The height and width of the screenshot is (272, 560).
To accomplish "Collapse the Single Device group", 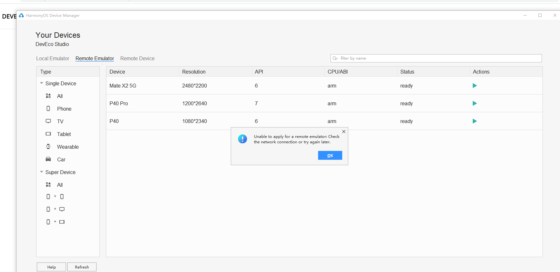I will (x=42, y=83).
